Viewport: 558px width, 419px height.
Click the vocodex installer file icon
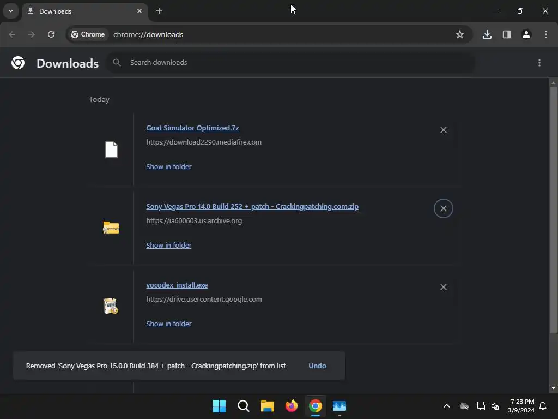click(111, 306)
